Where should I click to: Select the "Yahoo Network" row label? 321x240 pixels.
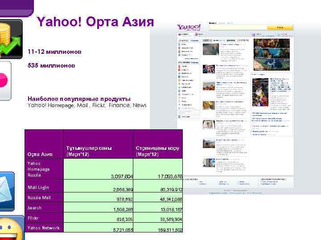point(44,228)
